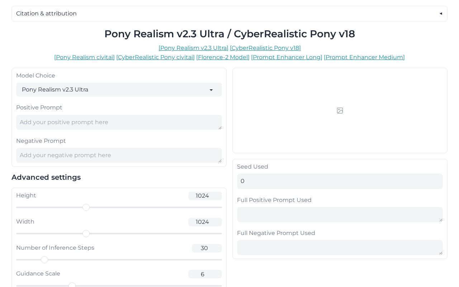Click the Advanced settings heading
Image resolution: width=459 pixels, height=287 pixels.
[x=46, y=177]
